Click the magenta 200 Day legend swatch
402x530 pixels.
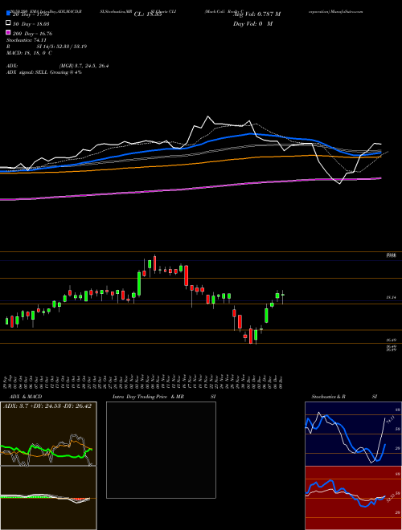(x=9, y=32)
